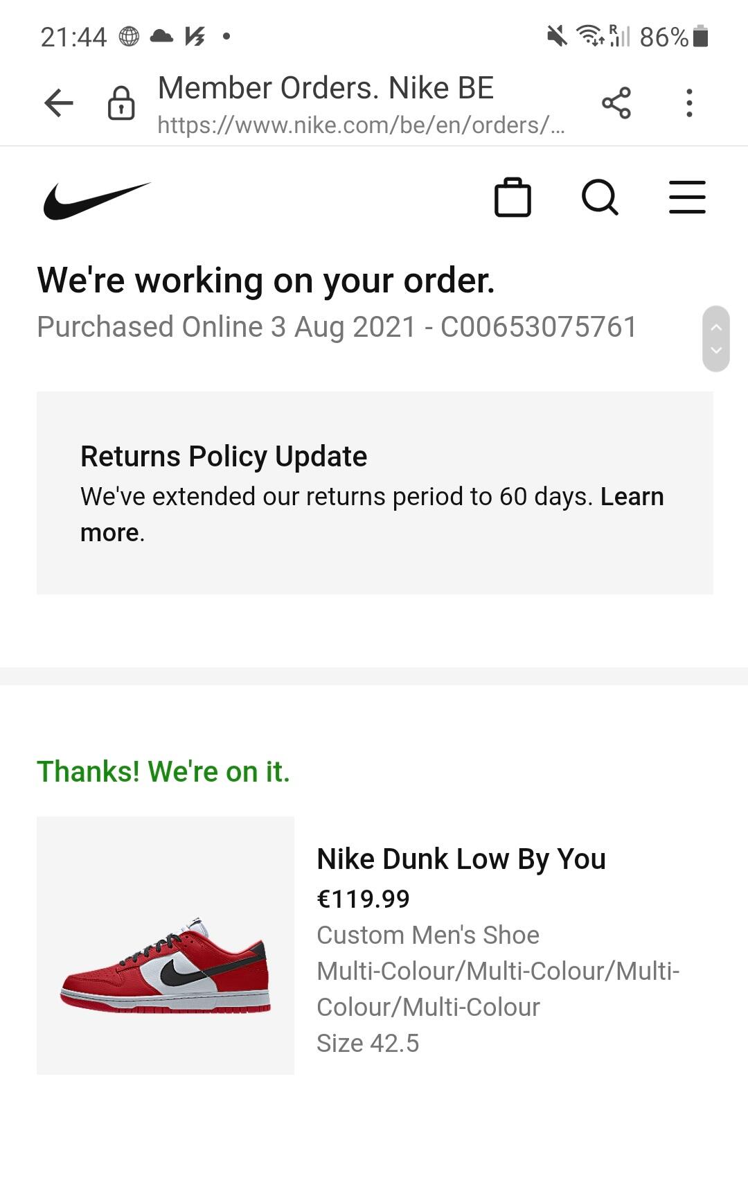
Task: Open Nike site search
Action: coord(600,198)
